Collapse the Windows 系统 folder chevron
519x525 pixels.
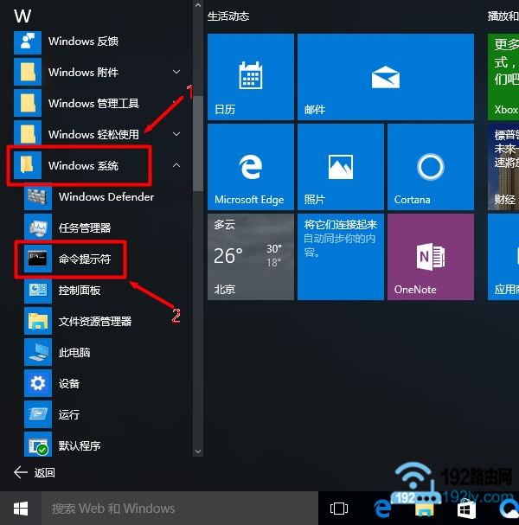tap(177, 165)
